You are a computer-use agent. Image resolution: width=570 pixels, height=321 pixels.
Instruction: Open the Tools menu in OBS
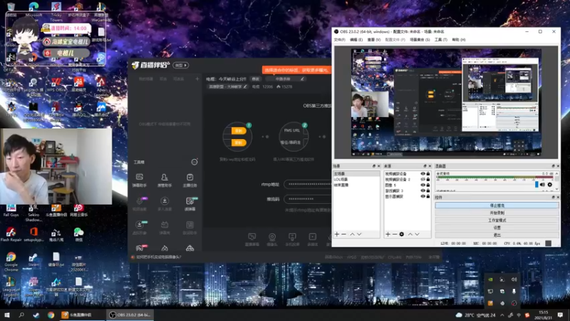click(440, 40)
